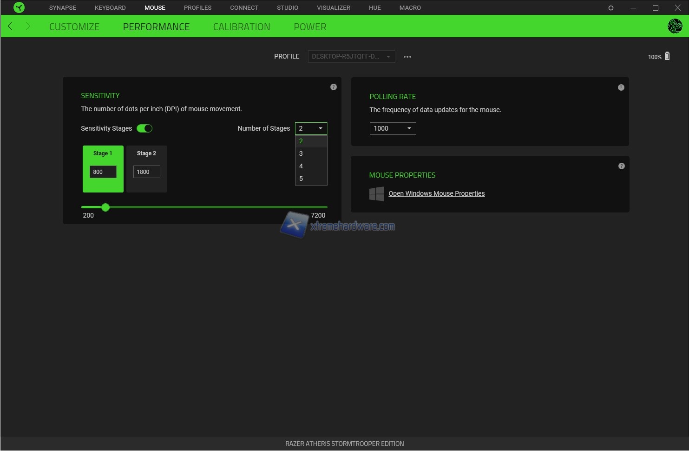Expand the Polling Rate 1000 dropdown
Viewport: 689px width, 451px height.
[393, 128]
